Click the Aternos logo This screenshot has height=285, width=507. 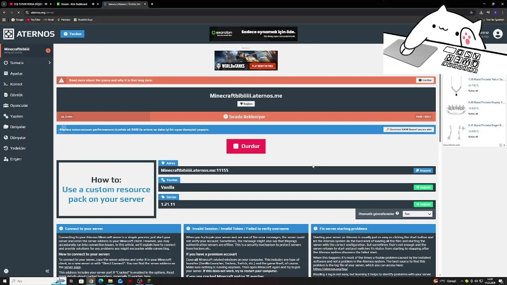click(x=29, y=34)
